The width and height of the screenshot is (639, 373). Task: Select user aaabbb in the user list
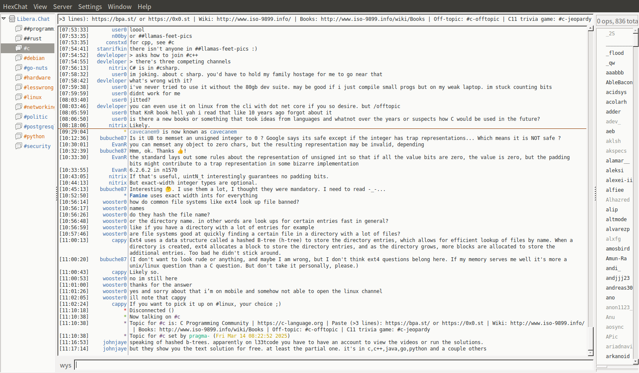(615, 73)
